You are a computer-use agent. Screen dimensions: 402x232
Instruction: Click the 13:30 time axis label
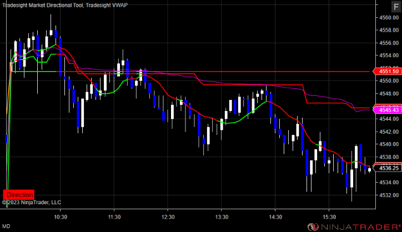click(x=222, y=217)
